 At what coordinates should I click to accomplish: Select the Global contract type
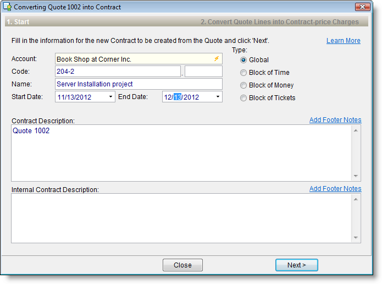click(243, 60)
